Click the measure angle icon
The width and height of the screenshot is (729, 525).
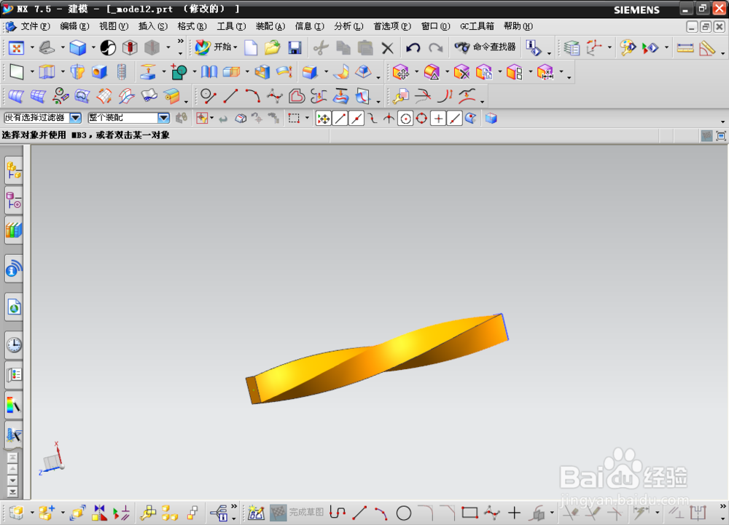click(707, 47)
